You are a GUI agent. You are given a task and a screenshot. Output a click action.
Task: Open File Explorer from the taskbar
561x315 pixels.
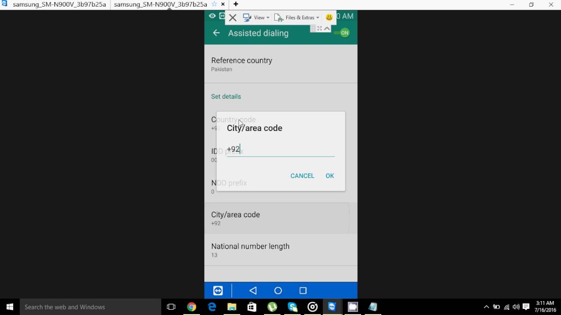click(232, 307)
